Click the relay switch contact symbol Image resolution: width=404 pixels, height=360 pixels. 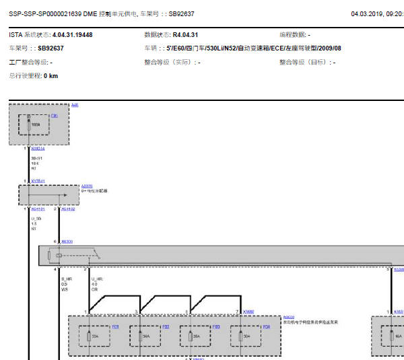[96, 254]
